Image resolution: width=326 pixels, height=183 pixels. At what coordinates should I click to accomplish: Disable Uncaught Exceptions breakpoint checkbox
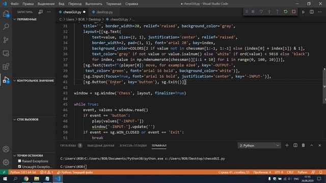[x=19, y=166]
